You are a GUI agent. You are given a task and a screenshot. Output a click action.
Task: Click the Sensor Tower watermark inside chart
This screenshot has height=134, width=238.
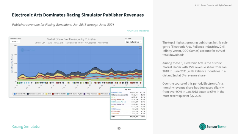click(x=27, y=50)
